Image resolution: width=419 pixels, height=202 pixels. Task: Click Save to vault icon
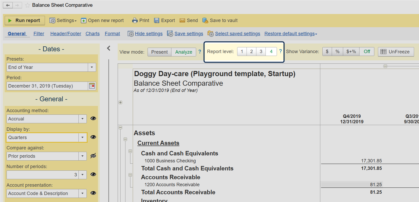[x=205, y=20]
